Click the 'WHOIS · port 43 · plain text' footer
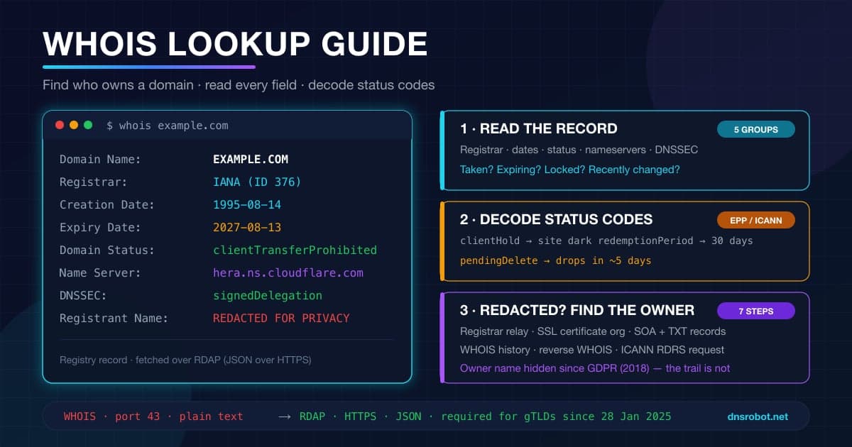Image resolution: width=852 pixels, height=447 pixels. (x=153, y=416)
